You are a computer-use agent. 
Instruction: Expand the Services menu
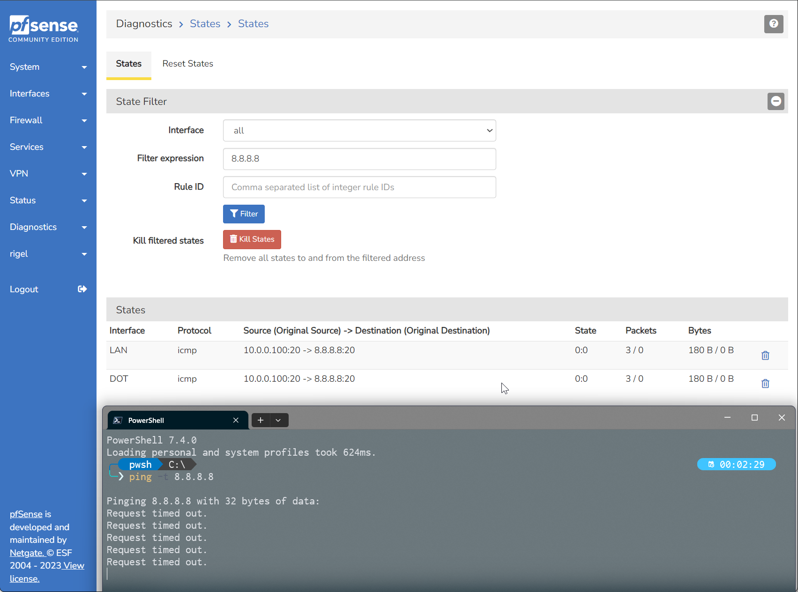point(48,147)
